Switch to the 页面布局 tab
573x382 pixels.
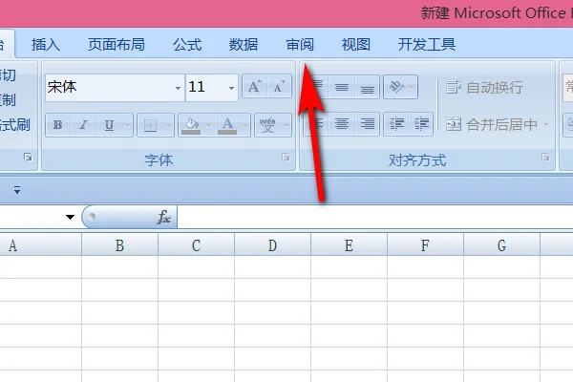pos(117,45)
